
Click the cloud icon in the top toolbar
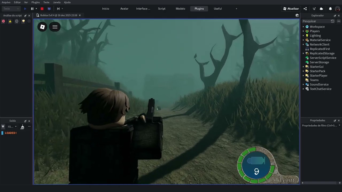pyautogui.click(x=321, y=9)
